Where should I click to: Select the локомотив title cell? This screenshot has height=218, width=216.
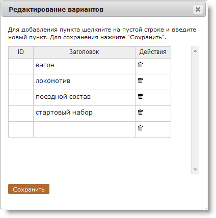(84, 82)
